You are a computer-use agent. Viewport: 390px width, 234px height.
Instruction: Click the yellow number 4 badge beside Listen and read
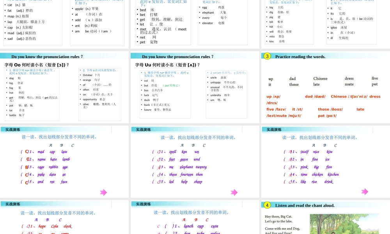[267, 205]
